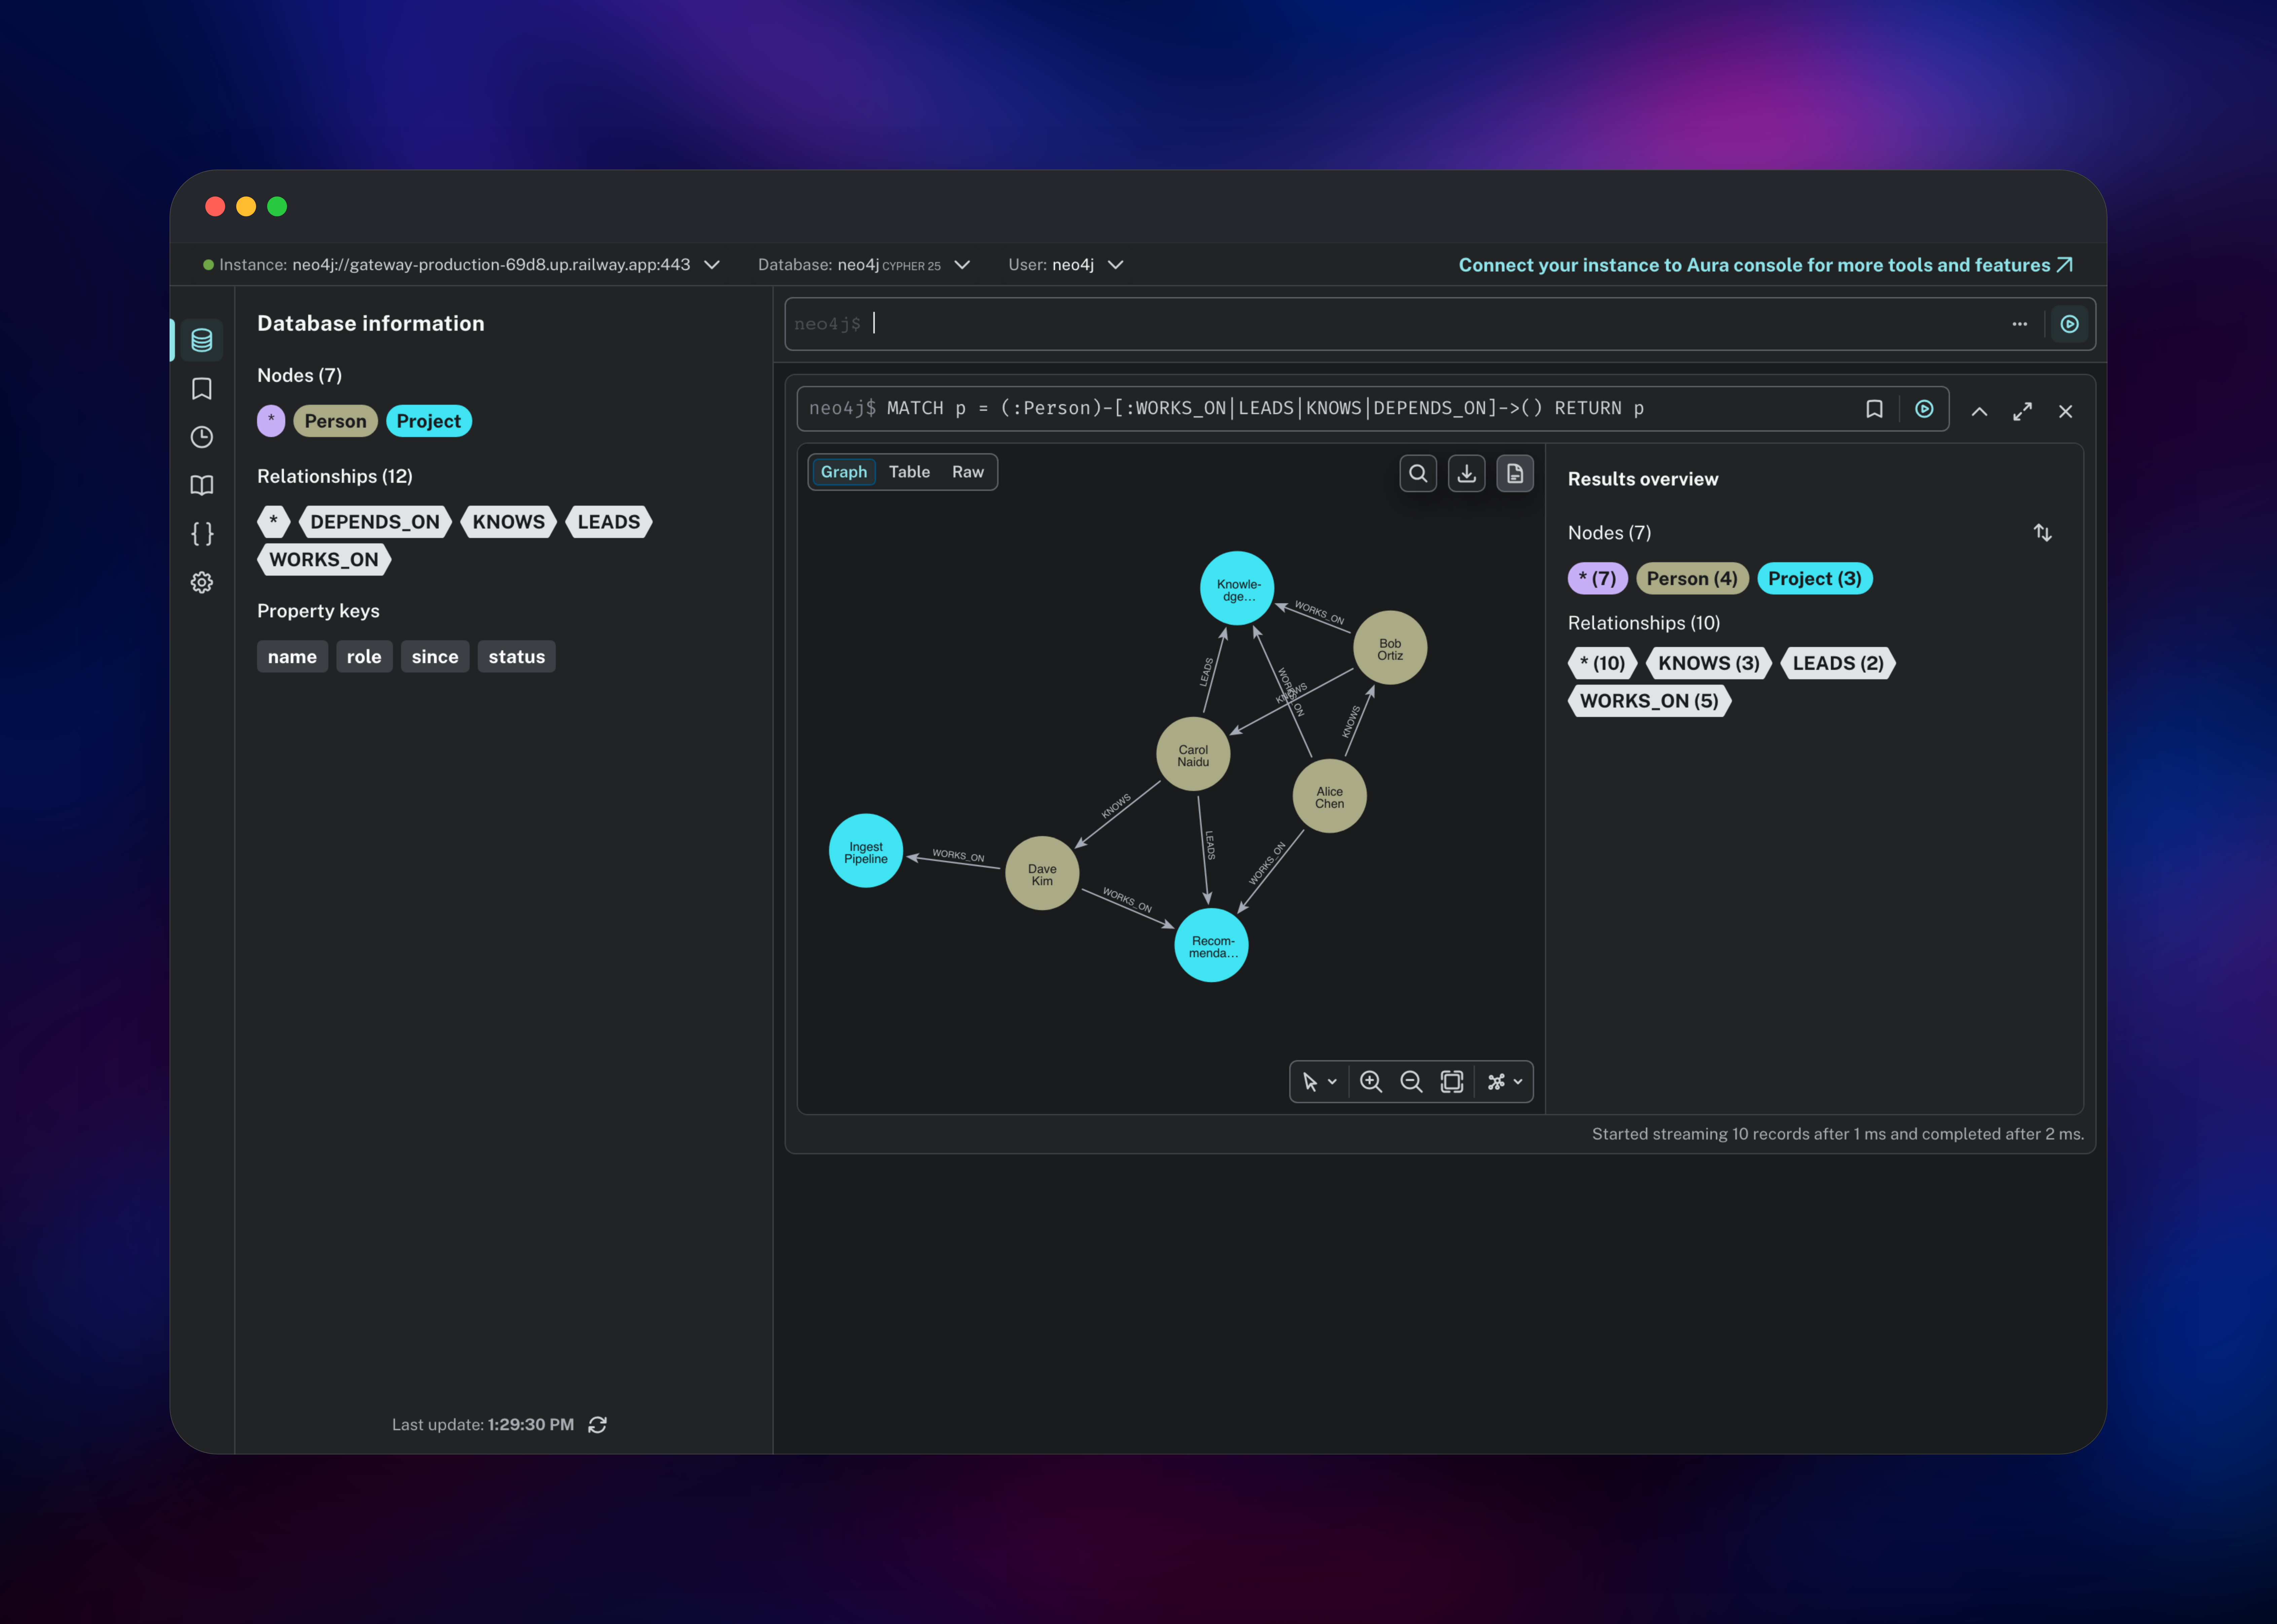
Task: Collapse the result frame with the chevron
Action: [1979, 411]
